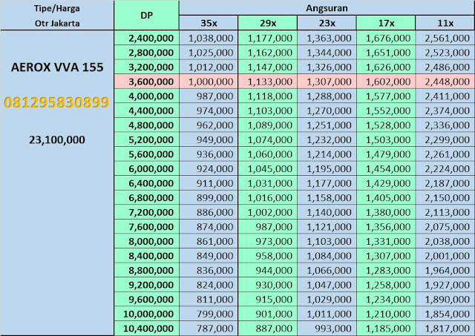The width and height of the screenshot is (475, 336).
Task: Click highlighted DP cell 3,600,000
Action: pyautogui.click(x=147, y=82)
